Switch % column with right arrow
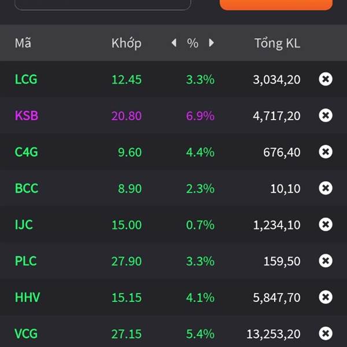The height and width of the screenshot is (347, 347). 211,43
